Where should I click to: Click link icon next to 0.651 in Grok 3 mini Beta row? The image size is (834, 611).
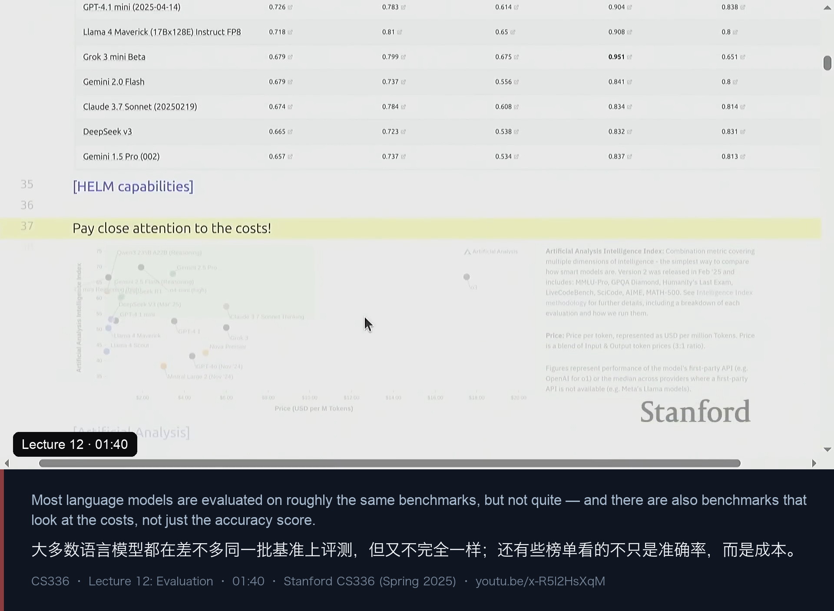point(743,57)
